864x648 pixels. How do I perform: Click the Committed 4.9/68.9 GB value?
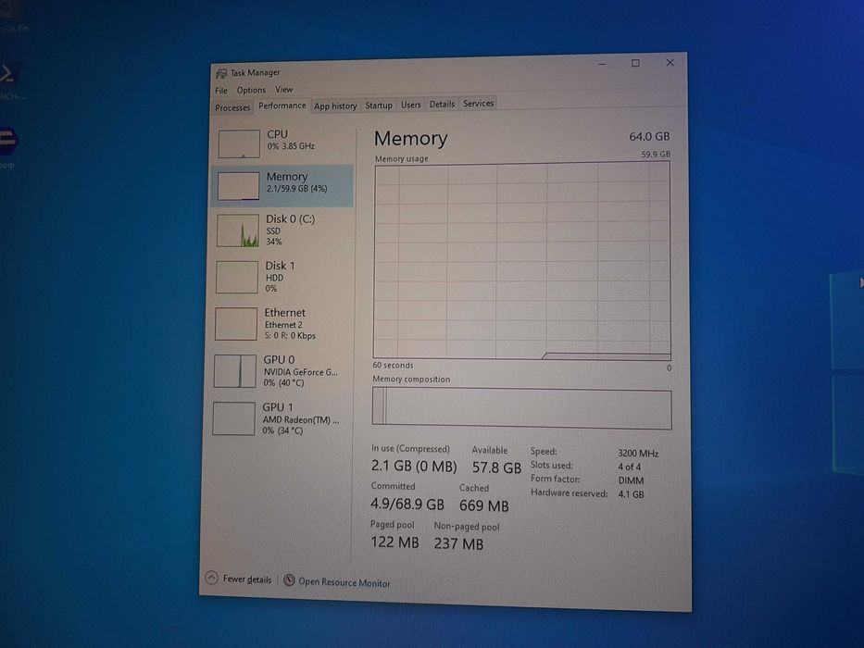coord(407,504)
